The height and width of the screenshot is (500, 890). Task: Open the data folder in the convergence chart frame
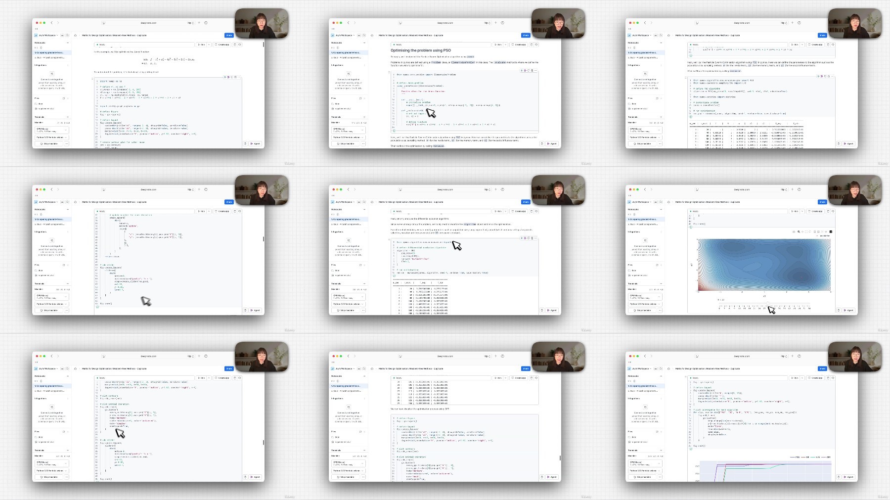point(633,437)
